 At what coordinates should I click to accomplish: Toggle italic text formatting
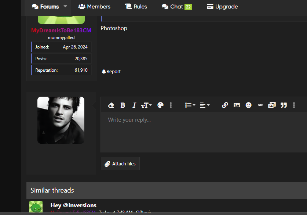pos(134,105)
